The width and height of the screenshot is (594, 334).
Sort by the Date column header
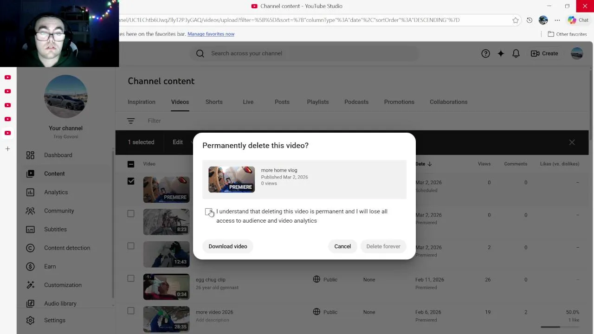pyautogui.click(x=424, y=164)
